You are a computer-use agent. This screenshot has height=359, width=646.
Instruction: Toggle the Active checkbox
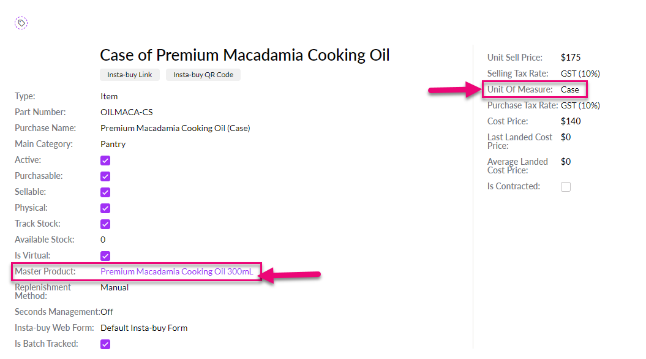click(x=105, y=161)
